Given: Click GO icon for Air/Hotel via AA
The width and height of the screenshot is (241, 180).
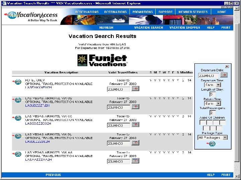Looking at the screenshot, I should tap(17, 154).
